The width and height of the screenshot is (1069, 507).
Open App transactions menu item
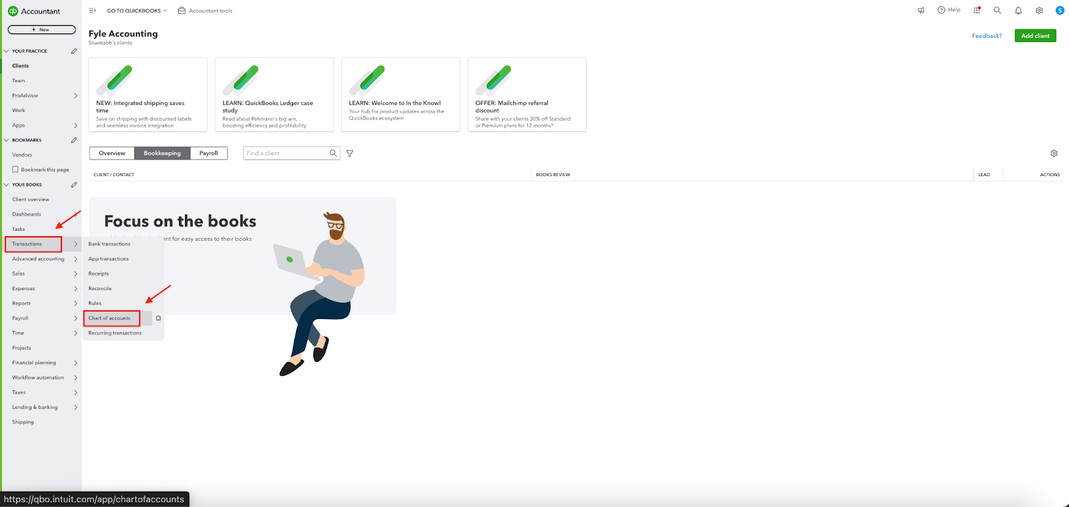pyautogui.click(x=109, y=259)
